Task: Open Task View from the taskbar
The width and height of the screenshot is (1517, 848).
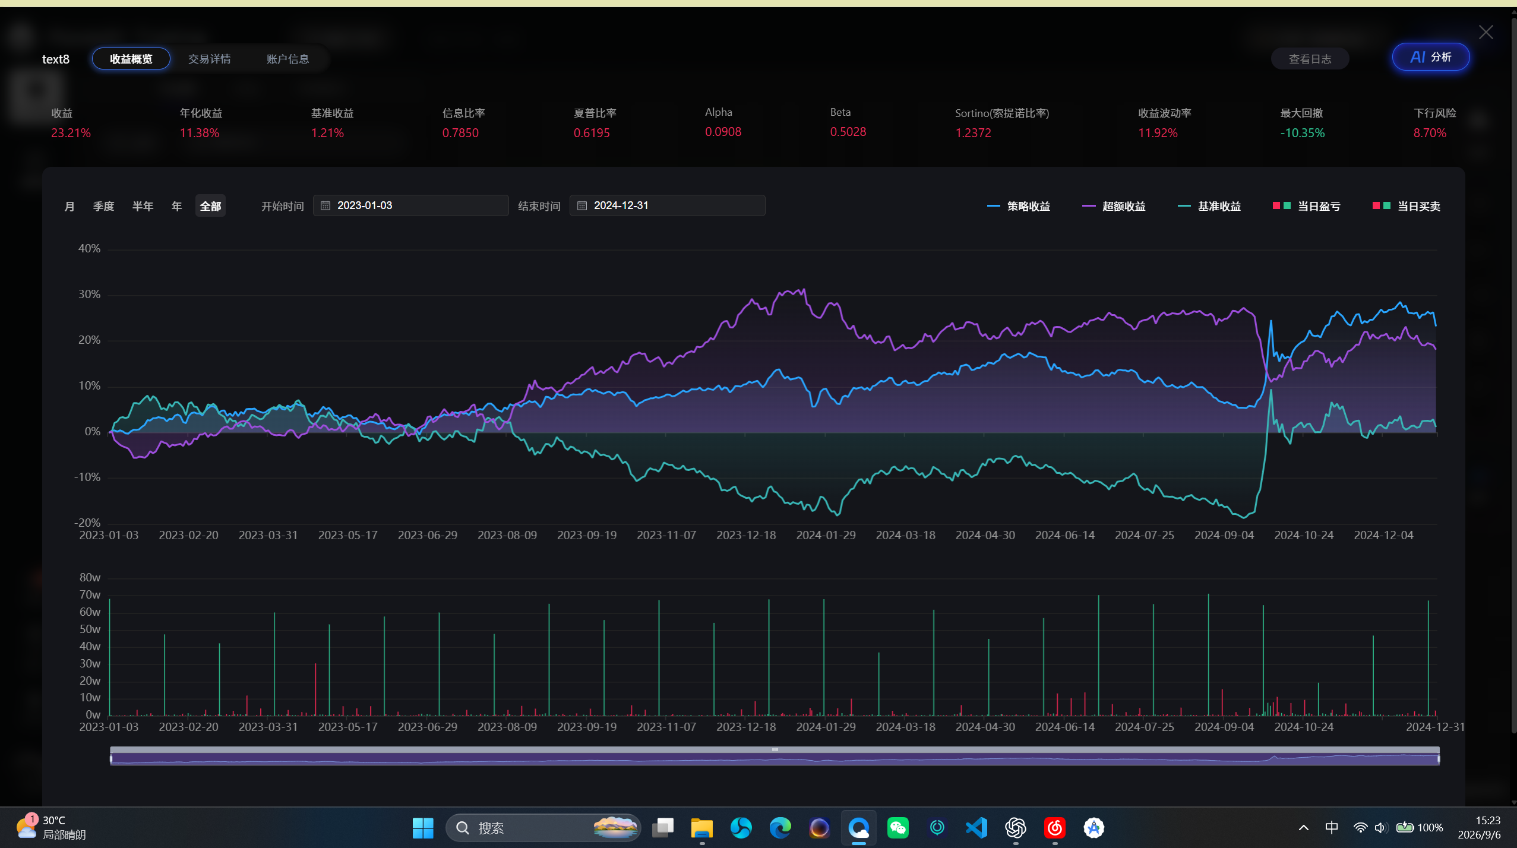Action: click(x=663, y=828)
